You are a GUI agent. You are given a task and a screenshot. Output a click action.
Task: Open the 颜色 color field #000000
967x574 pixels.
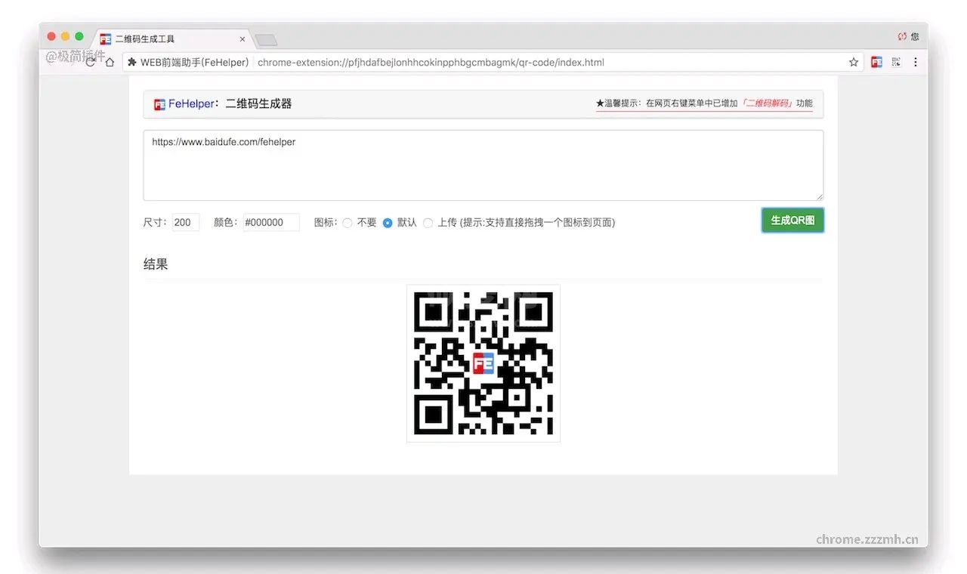271,222
